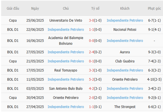The height and width of the screenshot is (112, 163).
Task: Click the 'Phạt góc' column header
Action: pyautogui.click(x=154, y=8)
